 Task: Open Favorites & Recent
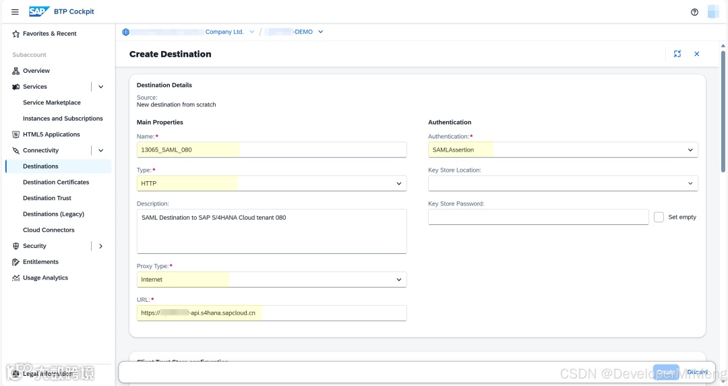tap(49, 34)
